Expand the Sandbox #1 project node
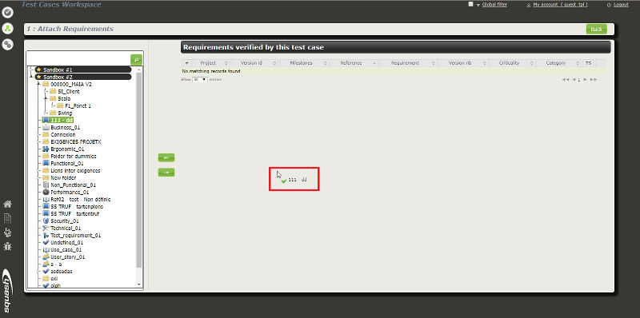640x318 pixels. pyautogui.click(x=32, y=70)
